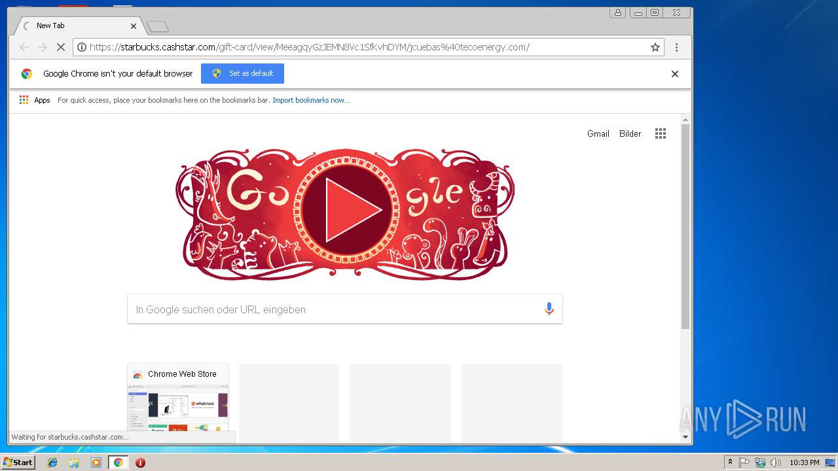838x471 pixels.
Task: Show hidden system tray icons
Action: (x=730, y=462)
